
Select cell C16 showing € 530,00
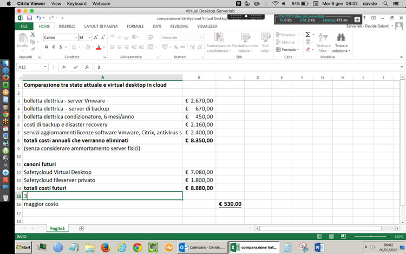tap(230, 204)
